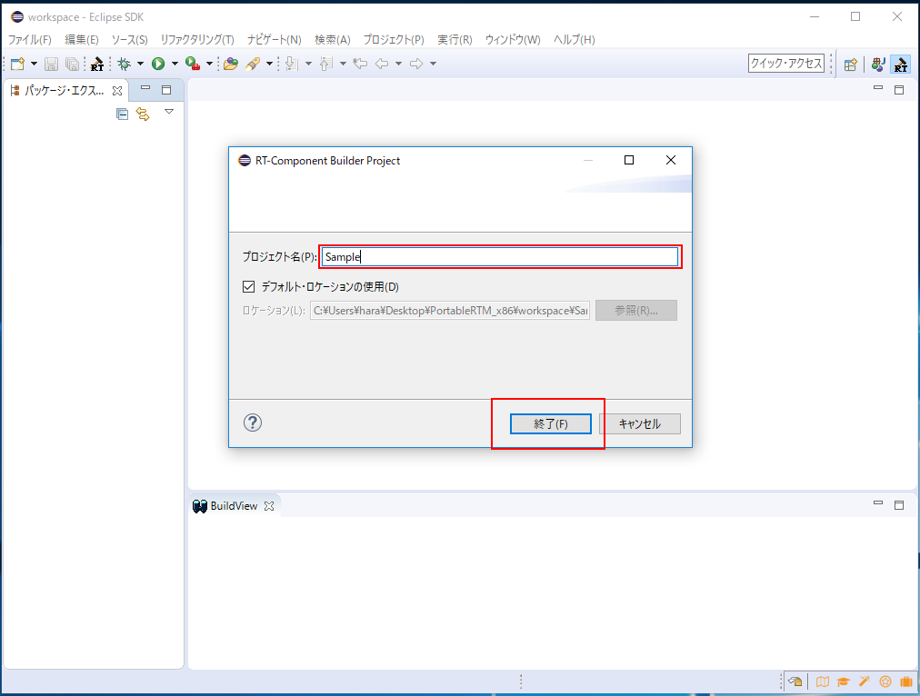Click the キャンセル button
920x696 pixels.
tap(639, 424)
